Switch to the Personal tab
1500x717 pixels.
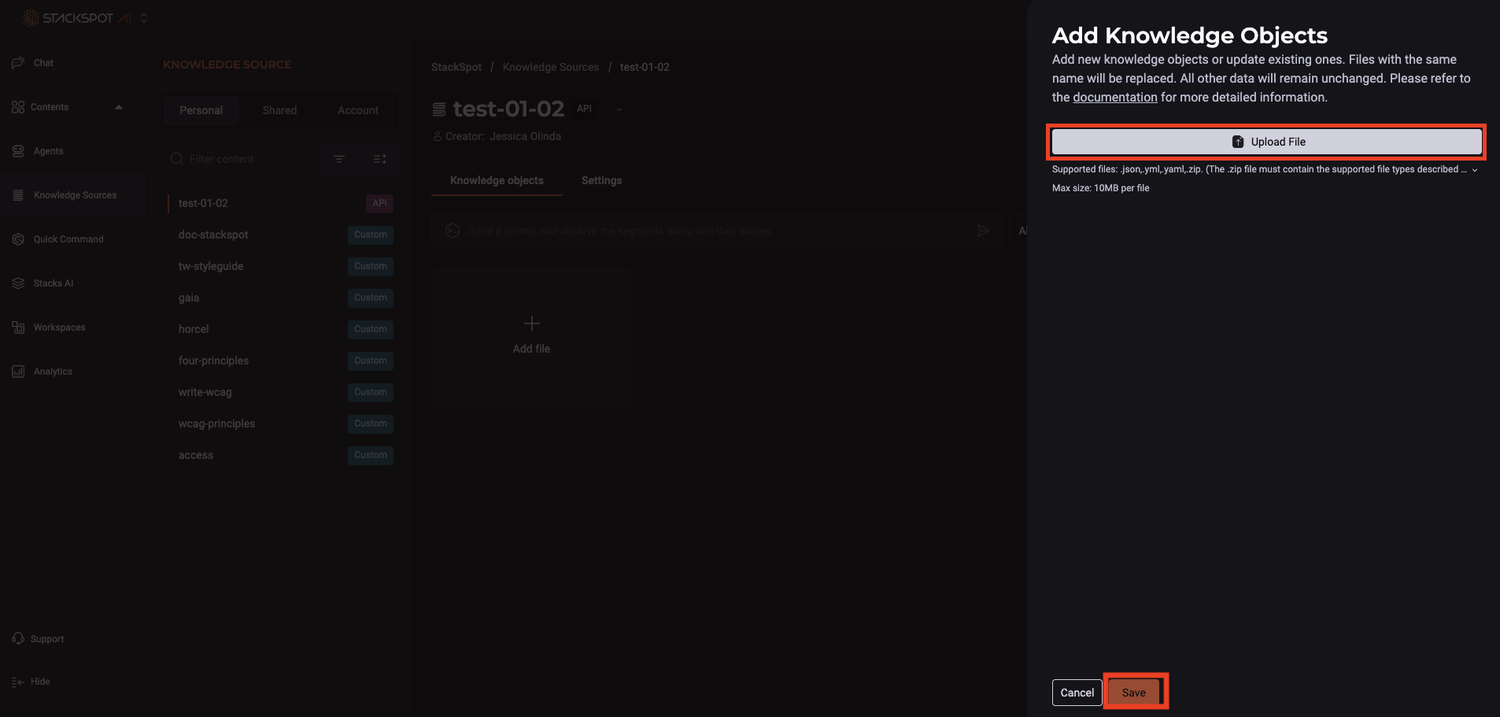201,110
